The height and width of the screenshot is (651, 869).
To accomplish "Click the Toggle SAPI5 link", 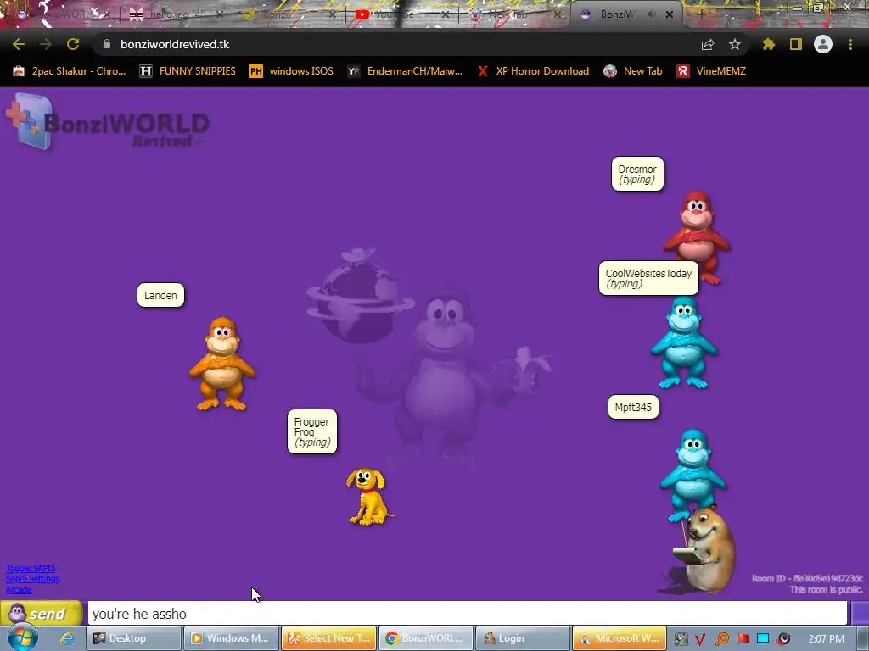I will click(31, 569).
